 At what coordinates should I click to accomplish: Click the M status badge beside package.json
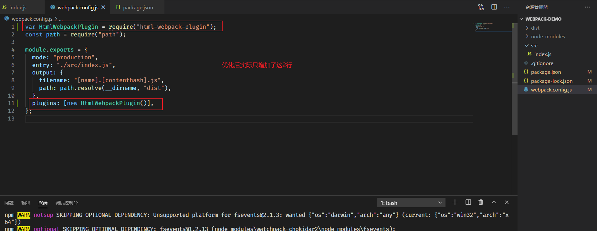pos(590,72)
